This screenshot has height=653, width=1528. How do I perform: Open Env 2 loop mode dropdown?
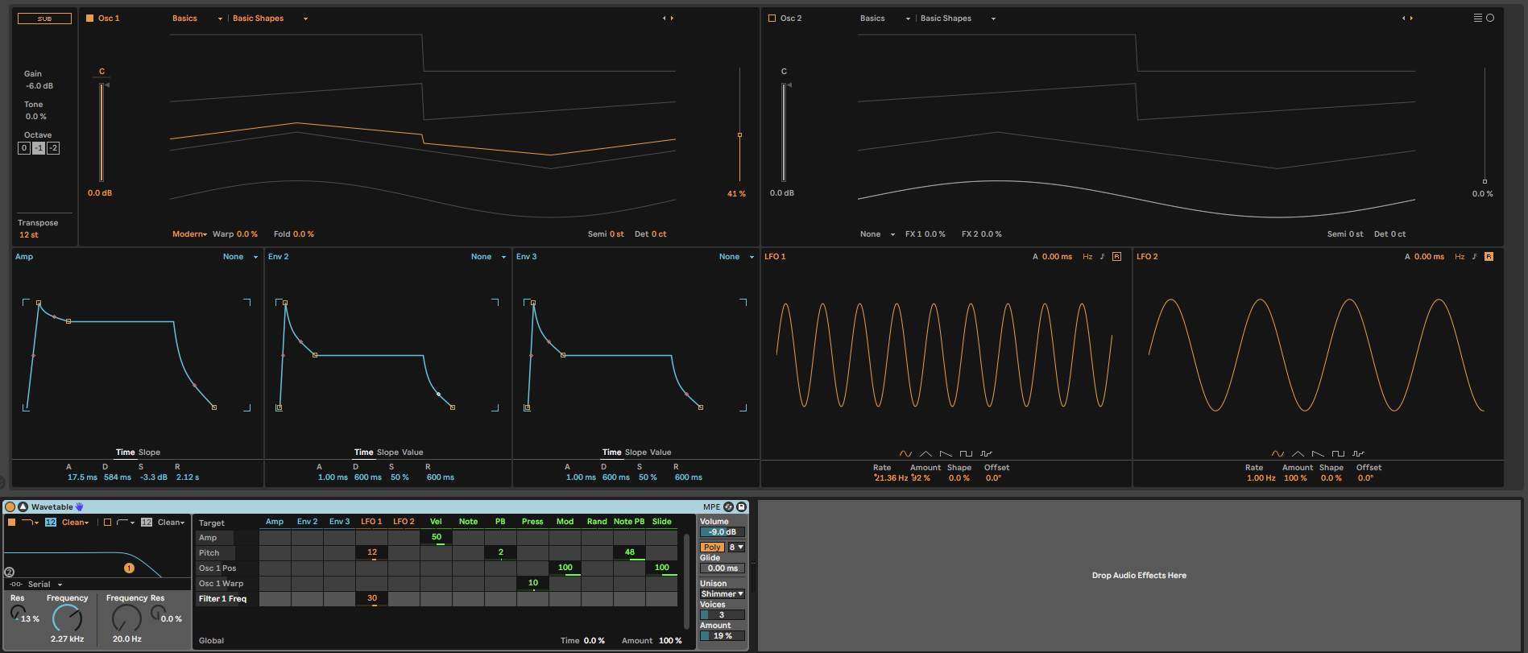point(489,256)
